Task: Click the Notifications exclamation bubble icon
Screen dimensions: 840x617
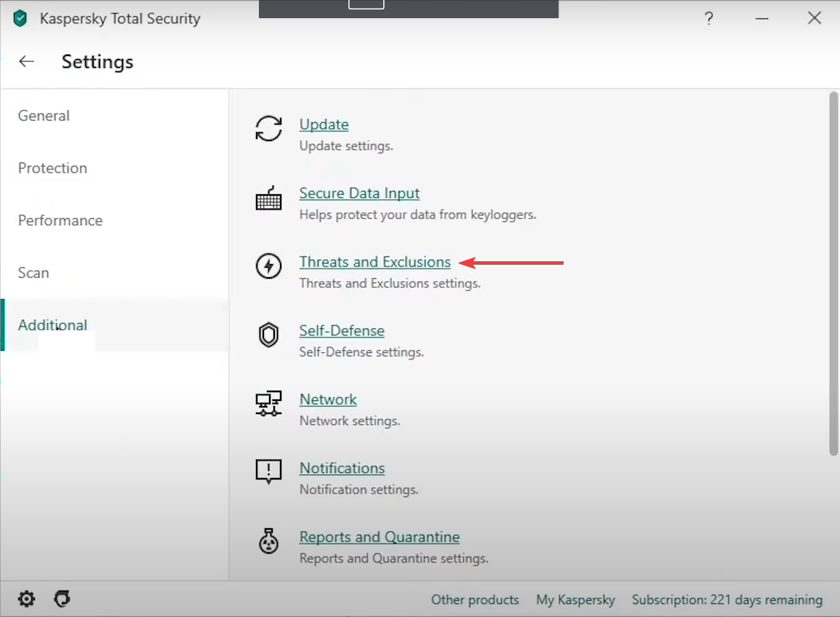Action: 268,471
